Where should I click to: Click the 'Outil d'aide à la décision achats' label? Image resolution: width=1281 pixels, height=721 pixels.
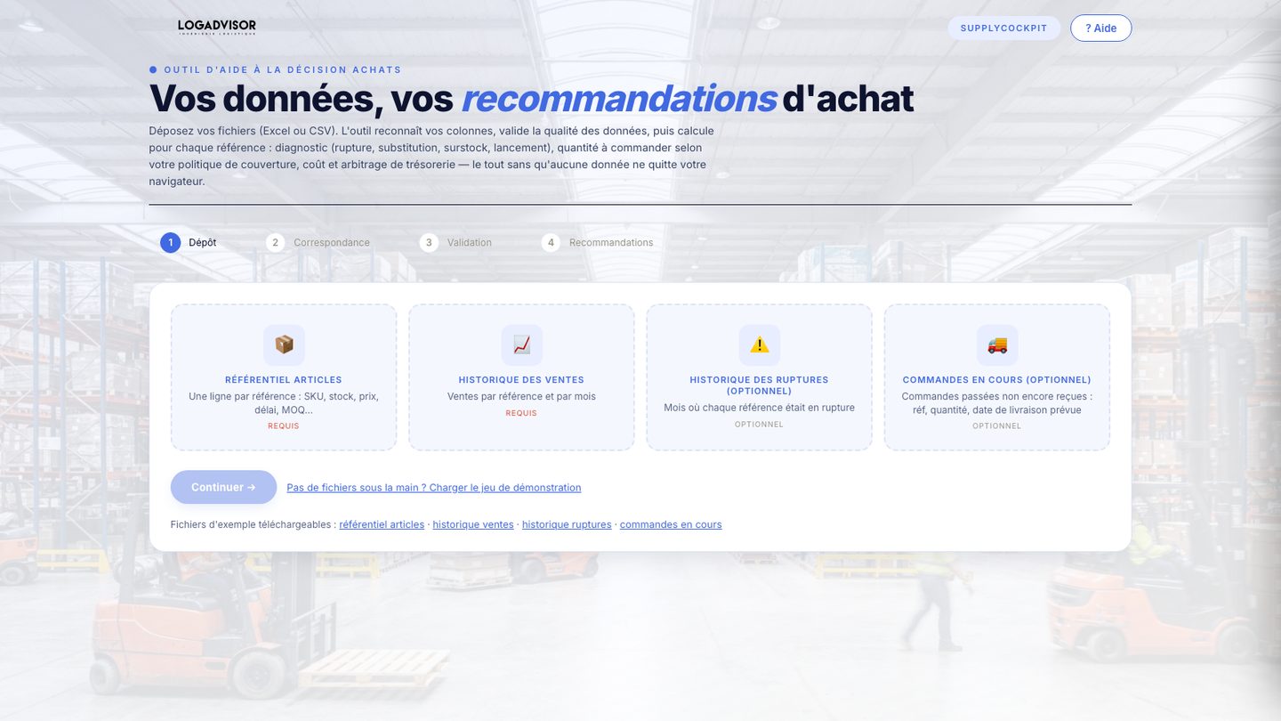point(283,69)
